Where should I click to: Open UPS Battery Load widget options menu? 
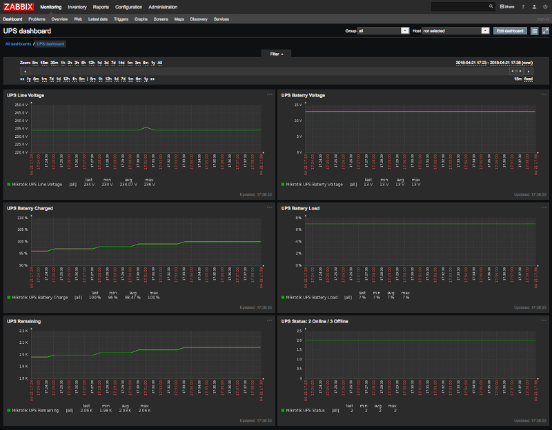(544, 207)
